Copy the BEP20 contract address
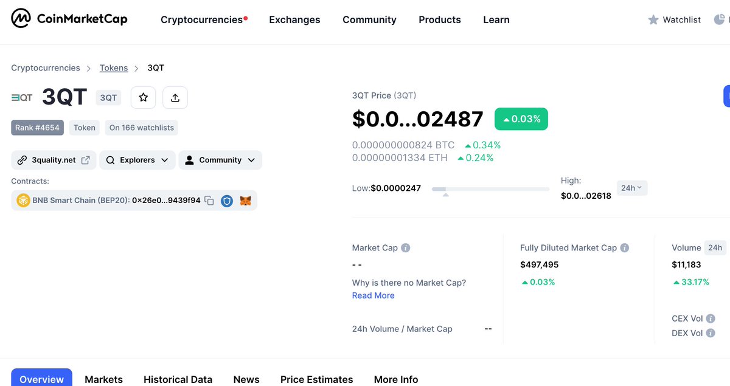This screenshot has height=386, width=730. click(209, 201)
